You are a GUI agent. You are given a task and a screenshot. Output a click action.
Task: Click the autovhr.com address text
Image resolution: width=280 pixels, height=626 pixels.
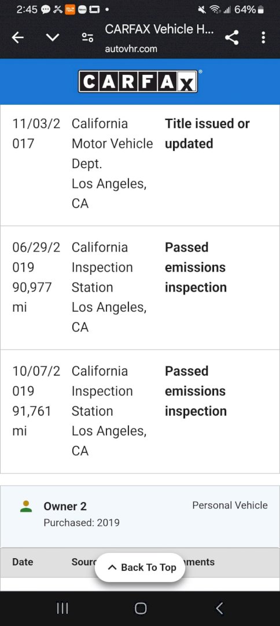pyautogui.click(x=131, y=49)
